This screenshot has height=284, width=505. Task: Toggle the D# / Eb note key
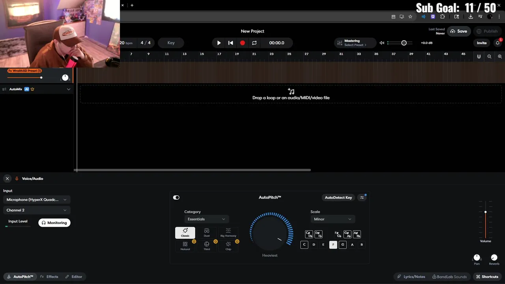(x=318, y=234)
